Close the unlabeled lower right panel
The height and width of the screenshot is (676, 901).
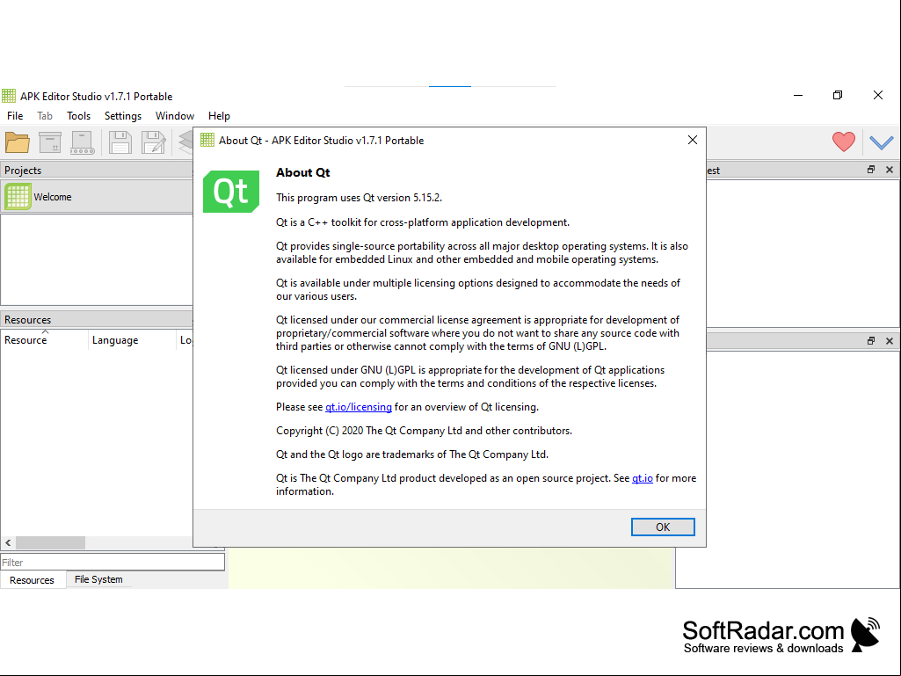pyautogui.click(x=890, y=341)
